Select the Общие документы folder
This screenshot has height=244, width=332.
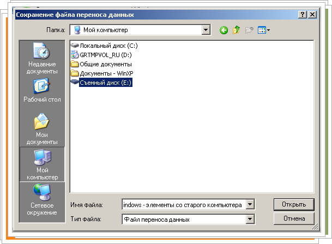[x=105, y=64]
